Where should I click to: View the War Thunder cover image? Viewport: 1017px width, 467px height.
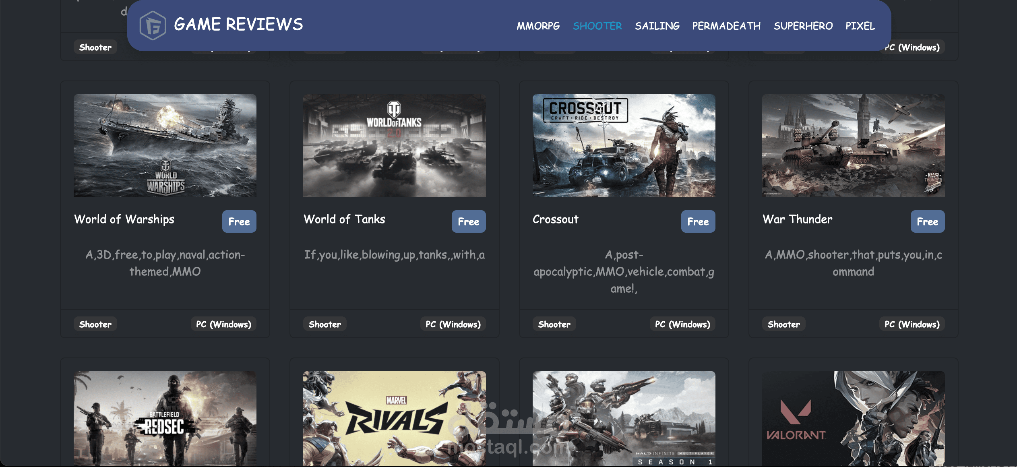(x=853, y=146)
